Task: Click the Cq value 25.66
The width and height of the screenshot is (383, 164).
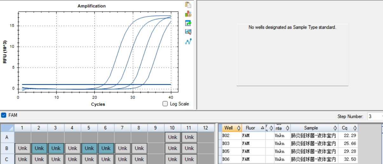Action: [x=350, y=143]
